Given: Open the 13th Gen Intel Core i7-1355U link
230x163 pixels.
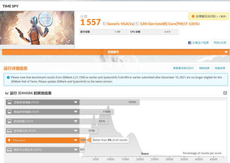Looking at the screenshot, I should pyautogui.click(x=170, y=24).
